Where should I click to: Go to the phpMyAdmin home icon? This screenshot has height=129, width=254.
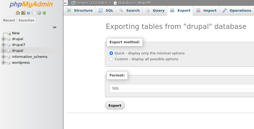[18, 13]
